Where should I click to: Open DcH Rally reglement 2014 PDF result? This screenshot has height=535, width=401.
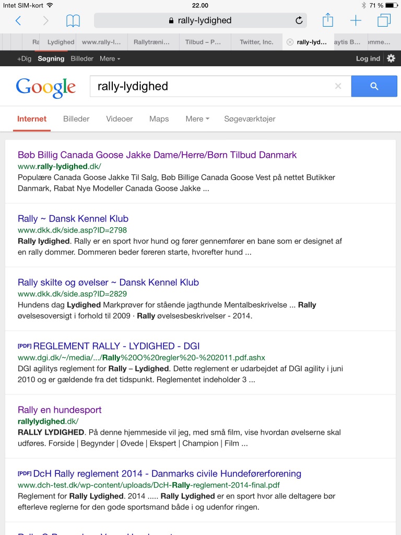point(167,473)
